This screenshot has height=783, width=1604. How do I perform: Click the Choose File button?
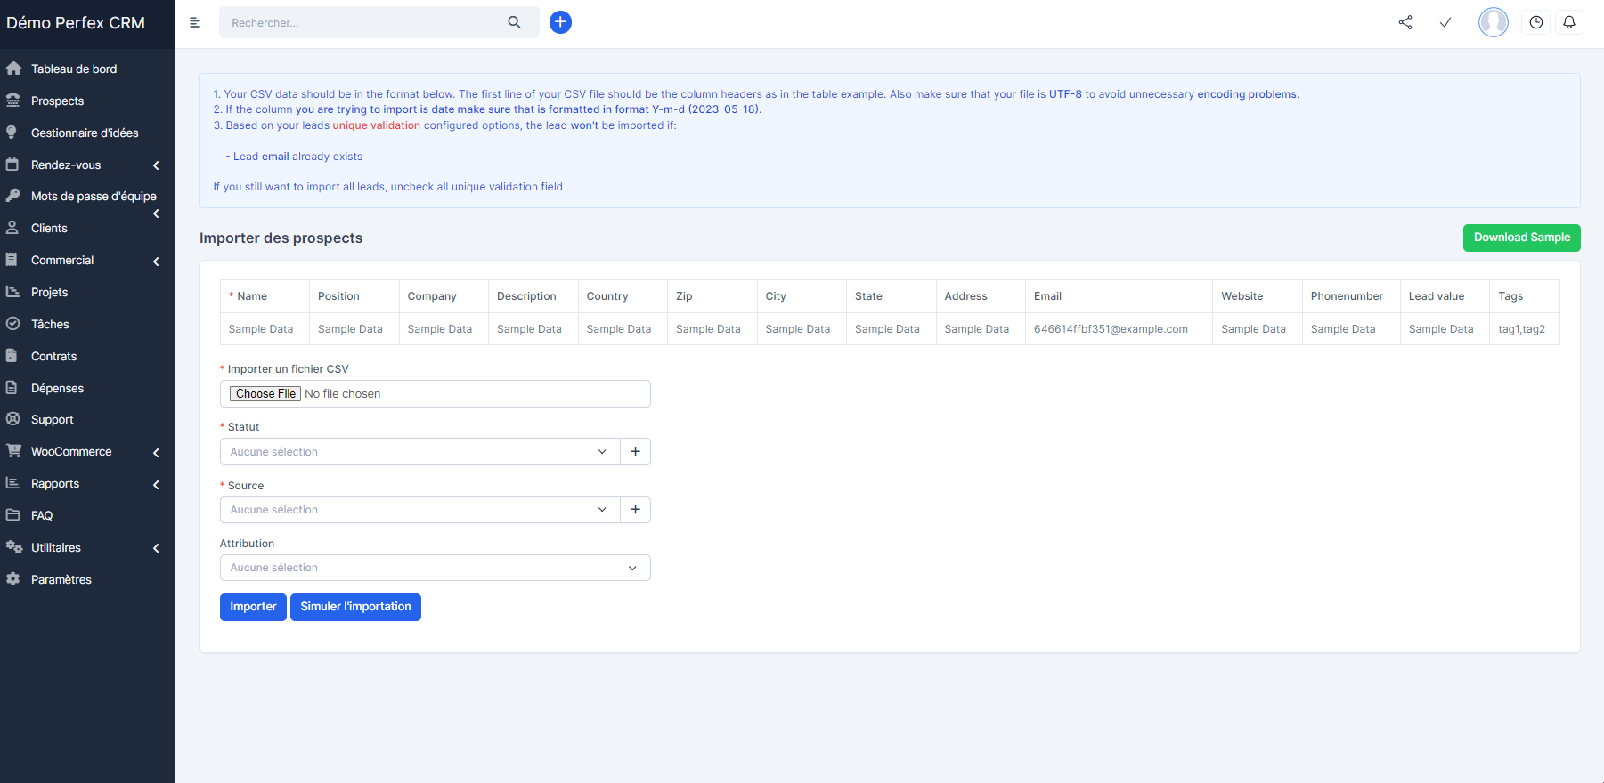[265, 393]
